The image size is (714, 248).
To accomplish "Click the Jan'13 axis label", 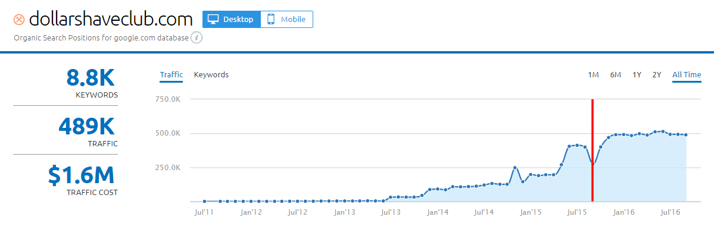I will (x=344, y=212).
